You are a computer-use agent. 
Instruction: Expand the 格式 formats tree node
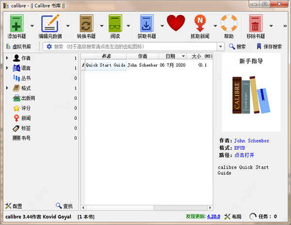tap(7, 88)
